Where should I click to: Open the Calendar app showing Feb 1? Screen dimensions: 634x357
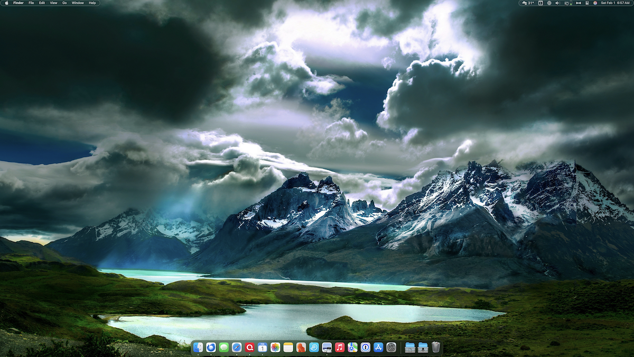point(262,347)
